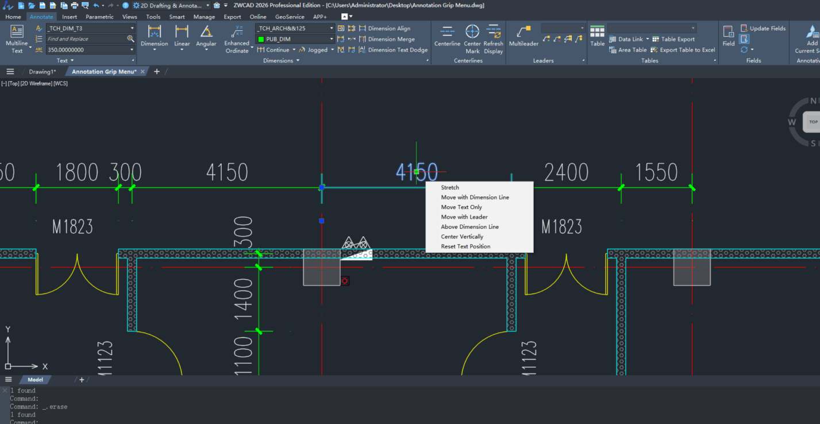The height and width of the screenshot is (424, 820).
Task: Click in the Find and Replace field
Action: (85, 39)
